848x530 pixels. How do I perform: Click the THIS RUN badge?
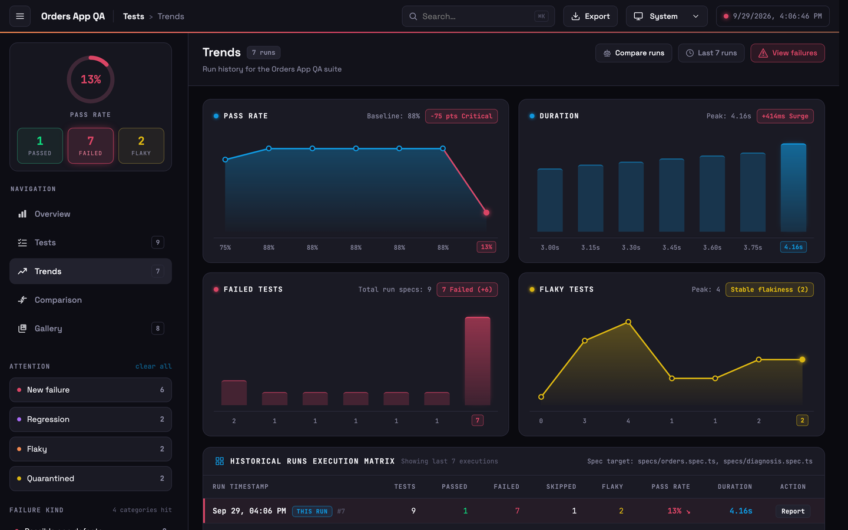tap(312, 511)
